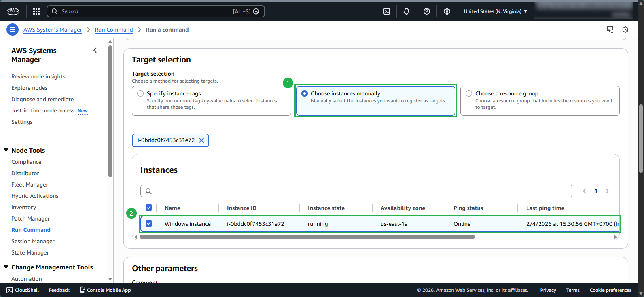Open the services grid menu icon
Image resolution: width=644 pixels, height=297 pixels.
tap(36, 11)
